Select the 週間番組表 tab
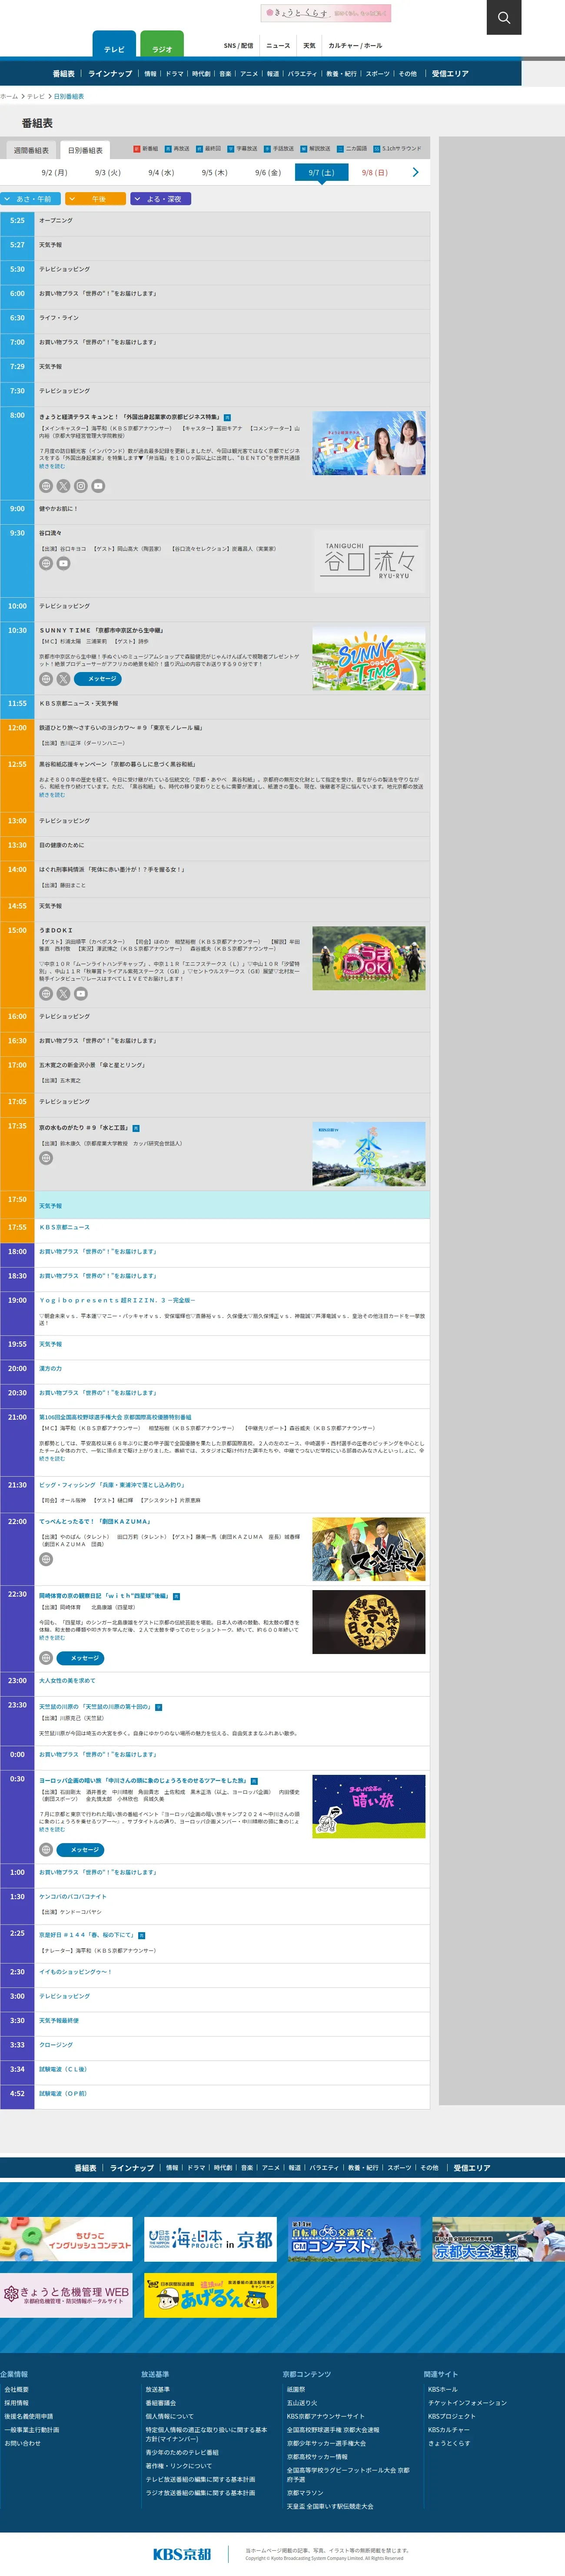 coord(31,150)
